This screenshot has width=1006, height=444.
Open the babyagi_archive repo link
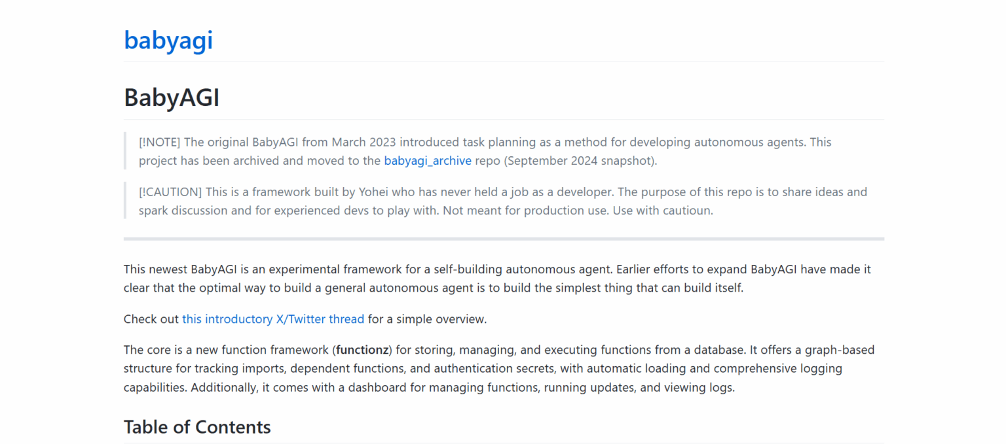[427, 161]
